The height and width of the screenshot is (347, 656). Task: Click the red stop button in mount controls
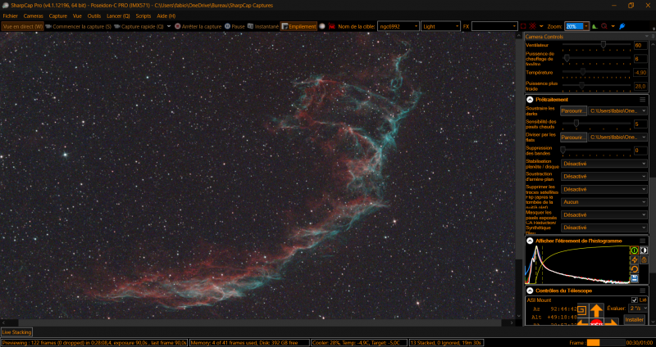coord(597,323)
